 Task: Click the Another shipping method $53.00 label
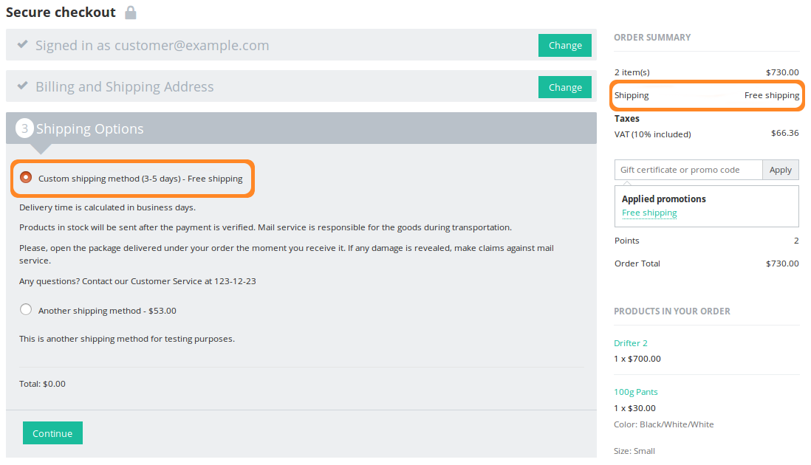click(107, 311)
